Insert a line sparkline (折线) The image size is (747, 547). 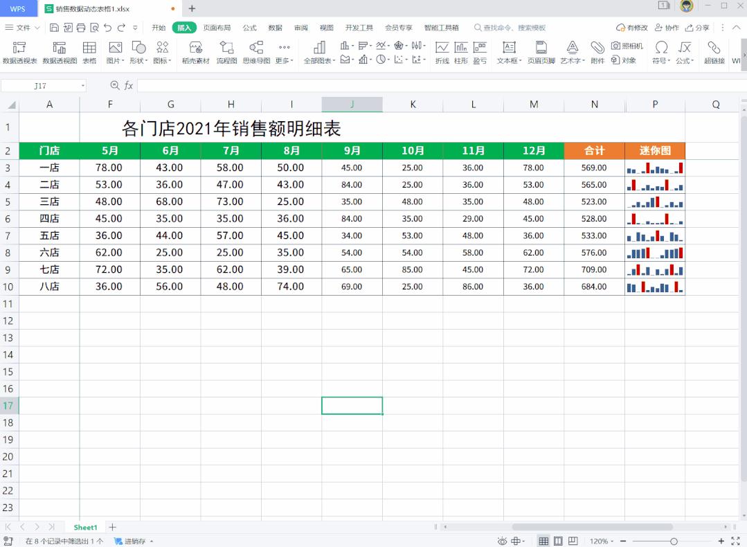coord(442,54)
